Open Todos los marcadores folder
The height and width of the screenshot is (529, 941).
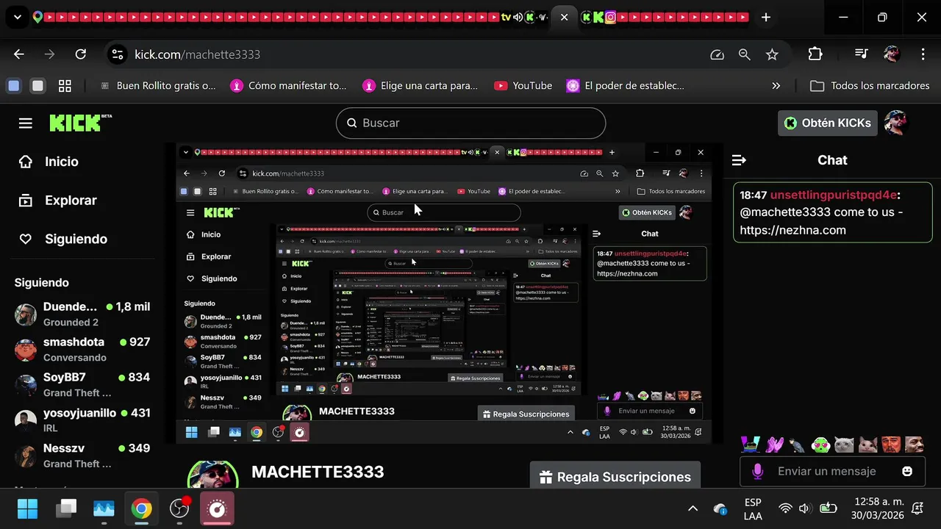[870, 86]
